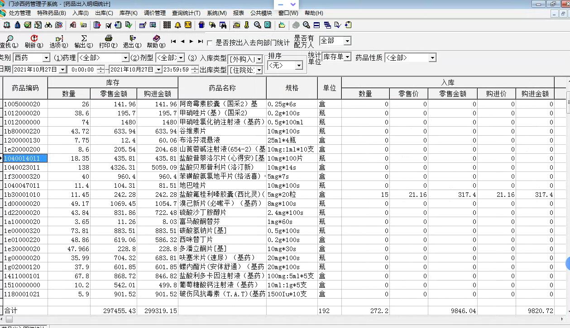Image resolution: width=570 pixels, height=328 pixels.
Task: Go to the previous record arrow
Action: click(x=182, y=41)
